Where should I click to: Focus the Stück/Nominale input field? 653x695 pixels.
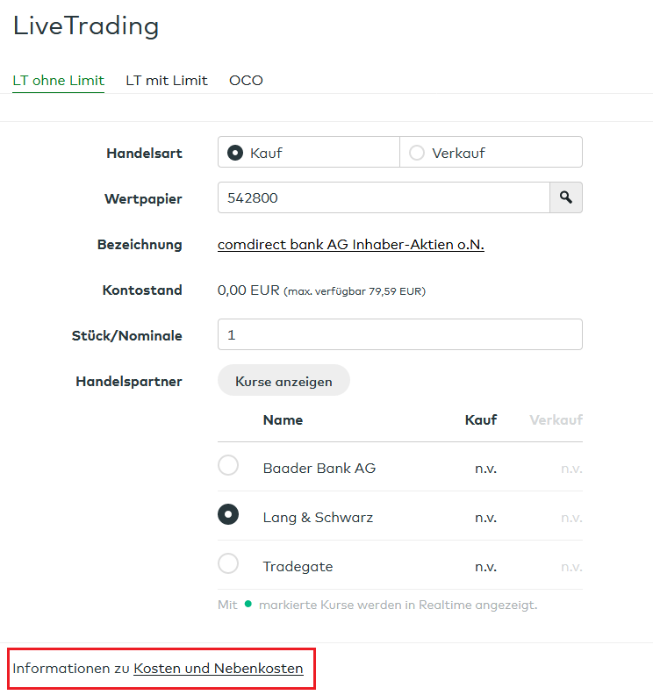point(400,334)
